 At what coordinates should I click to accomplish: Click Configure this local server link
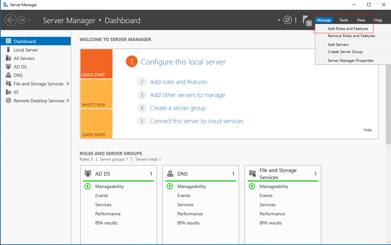point(183,62)
